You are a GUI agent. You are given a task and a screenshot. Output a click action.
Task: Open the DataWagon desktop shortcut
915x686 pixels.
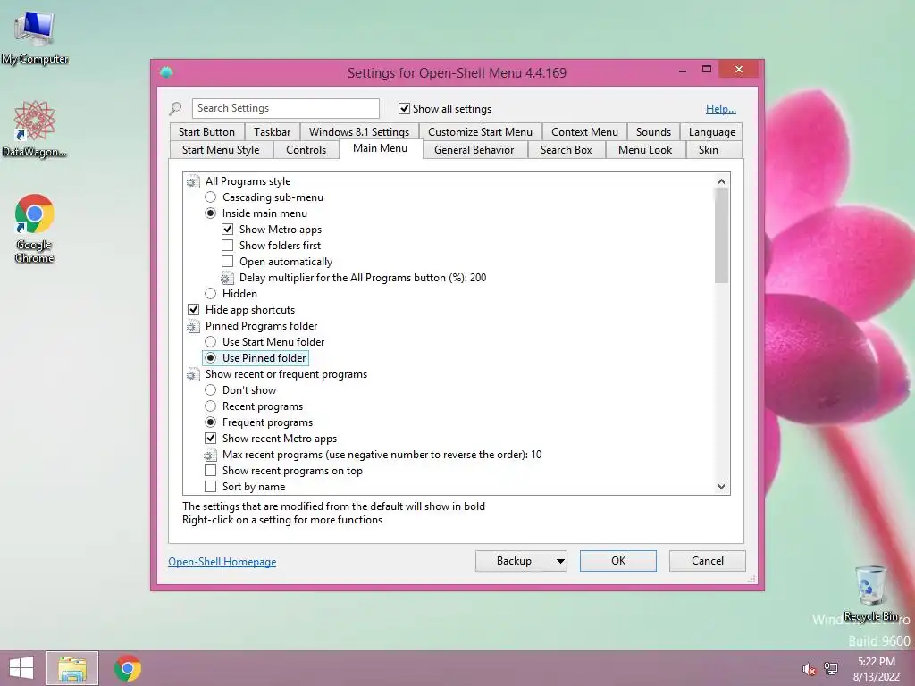click(x=35, y=129)
